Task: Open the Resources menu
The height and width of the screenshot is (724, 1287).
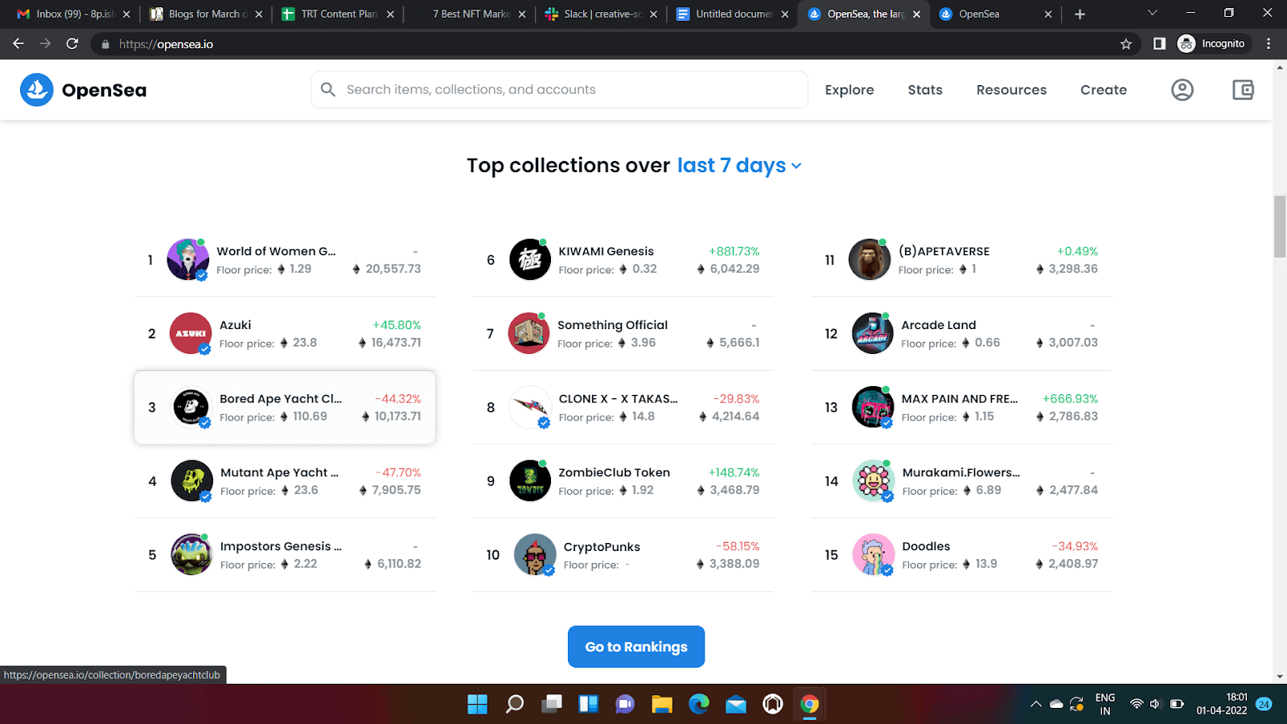Action: pyautogui.click(x=1011, y=90)
